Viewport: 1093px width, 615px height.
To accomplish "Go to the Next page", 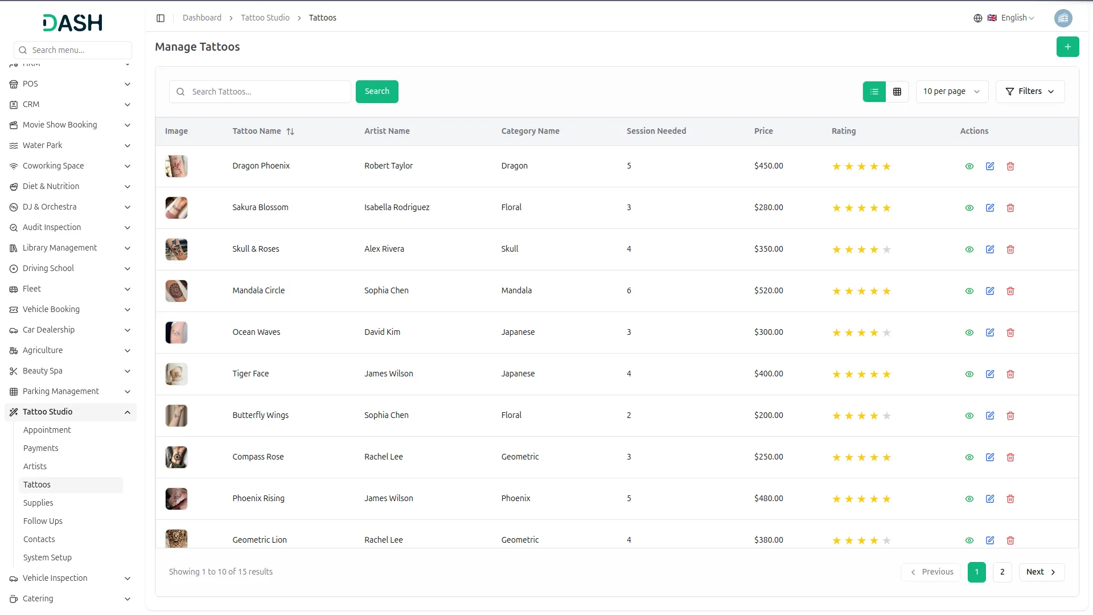I will pos(1041,572).
